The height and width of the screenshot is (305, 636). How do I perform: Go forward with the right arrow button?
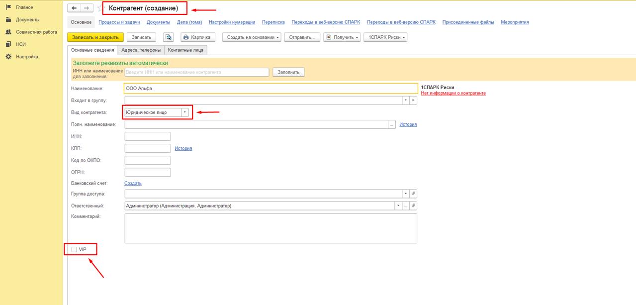pos(87,8)
